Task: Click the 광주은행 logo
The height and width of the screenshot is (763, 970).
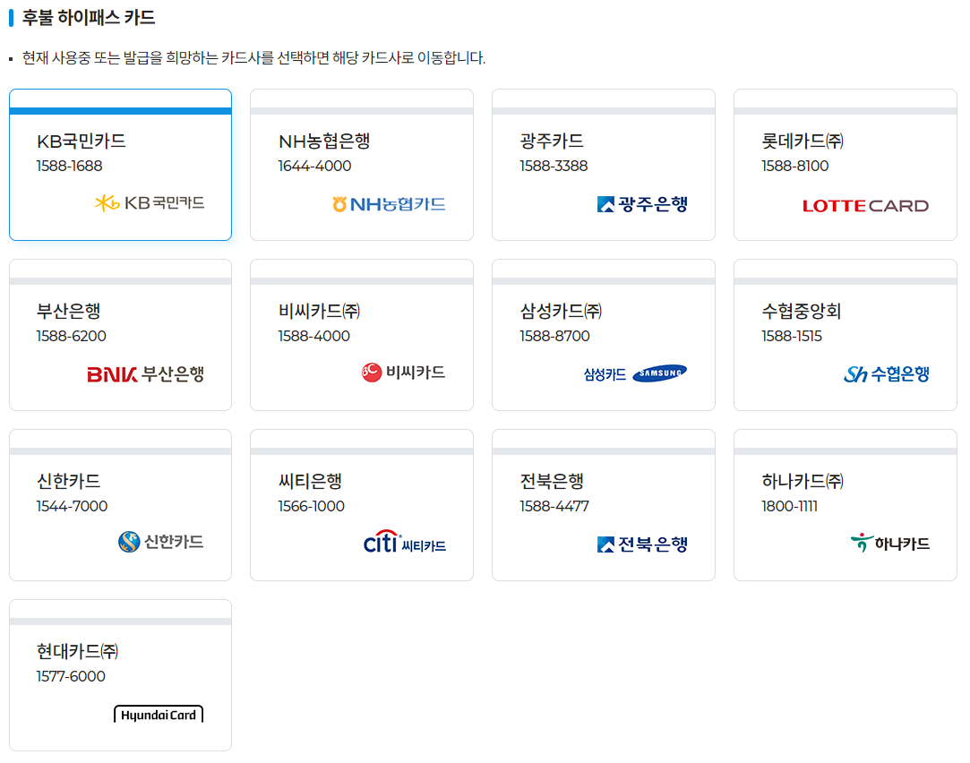Action: coord(642,204)
